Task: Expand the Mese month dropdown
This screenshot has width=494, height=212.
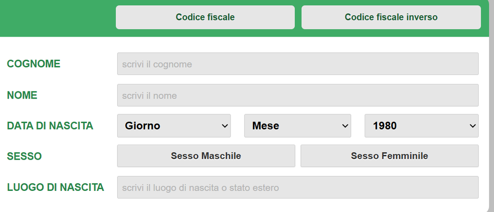Action: [297, 126]
